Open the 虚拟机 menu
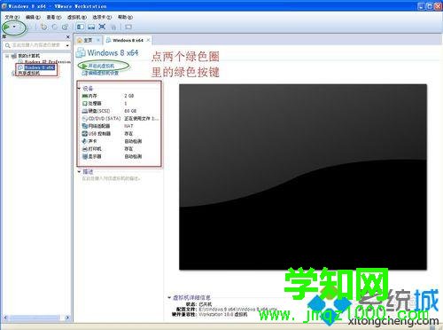Viewport: 443px width, 330px height. [x=77, y=17]
